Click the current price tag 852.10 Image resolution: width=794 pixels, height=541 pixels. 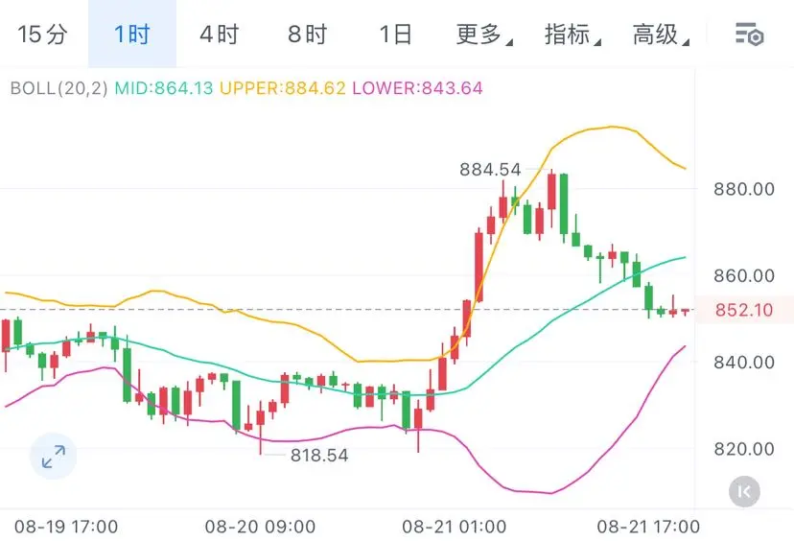[744, 310]
